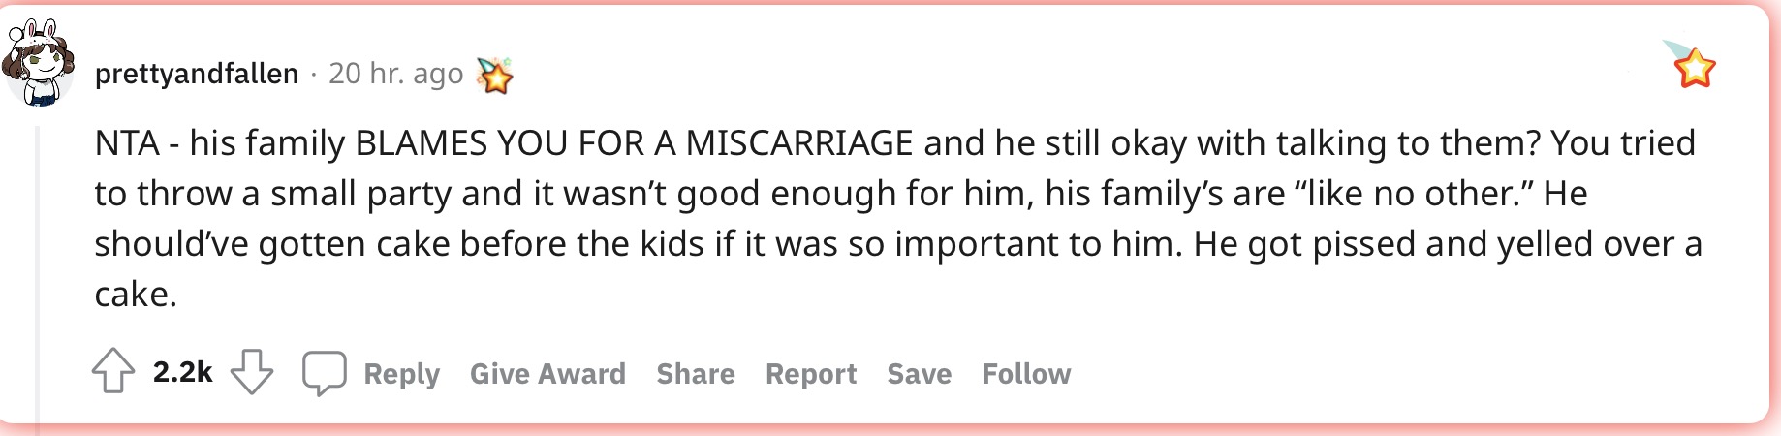The height and width of the screenshot is (436, 1781).
Task: Open prettyandfallen's avatar picture
Action: tap(38, 62)
